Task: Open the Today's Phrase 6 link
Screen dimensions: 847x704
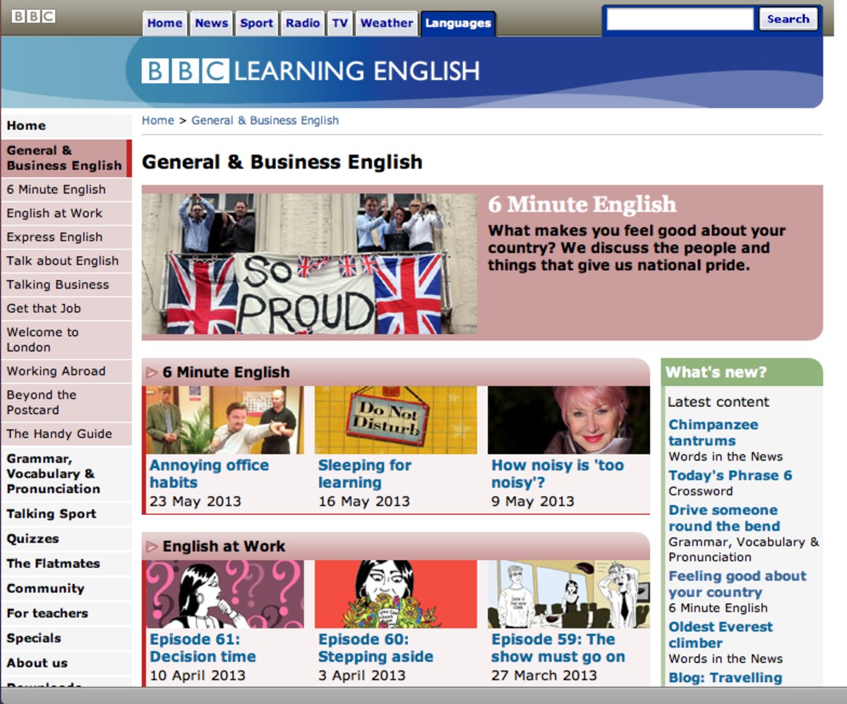Action: (x=731, y=475)
